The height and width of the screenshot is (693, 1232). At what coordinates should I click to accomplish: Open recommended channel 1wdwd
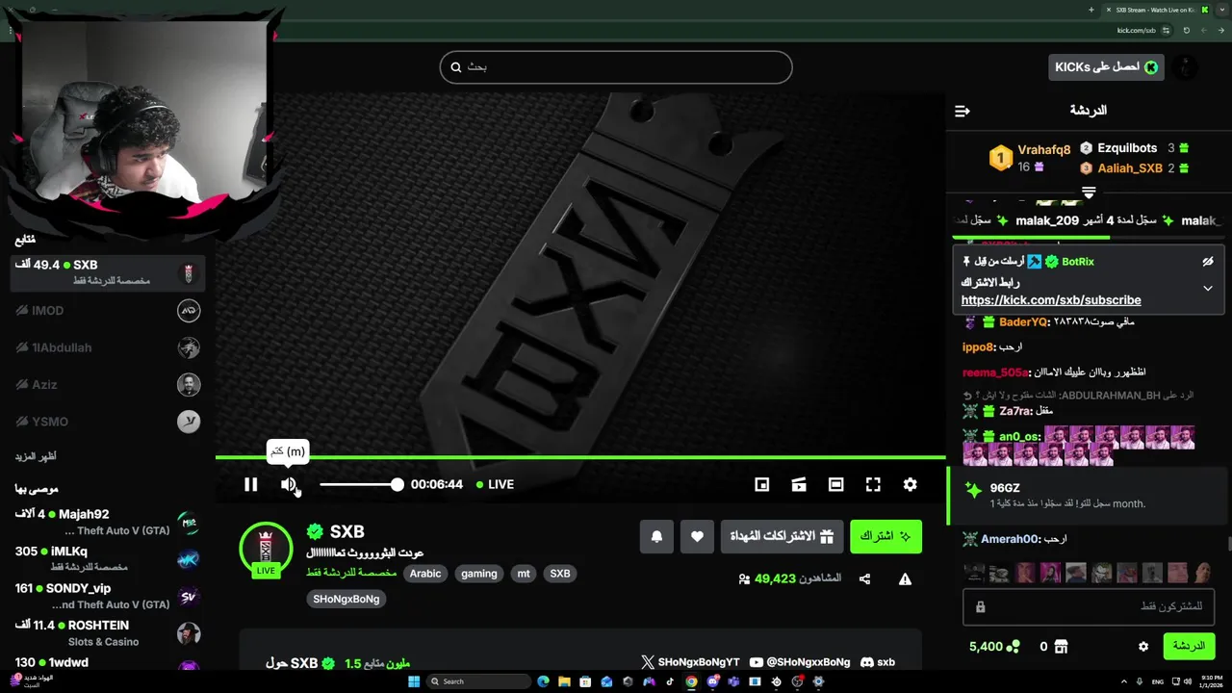[x=108, y=663]
